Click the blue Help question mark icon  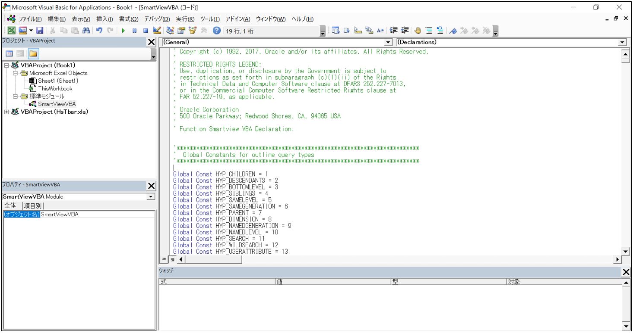[217, 31]
